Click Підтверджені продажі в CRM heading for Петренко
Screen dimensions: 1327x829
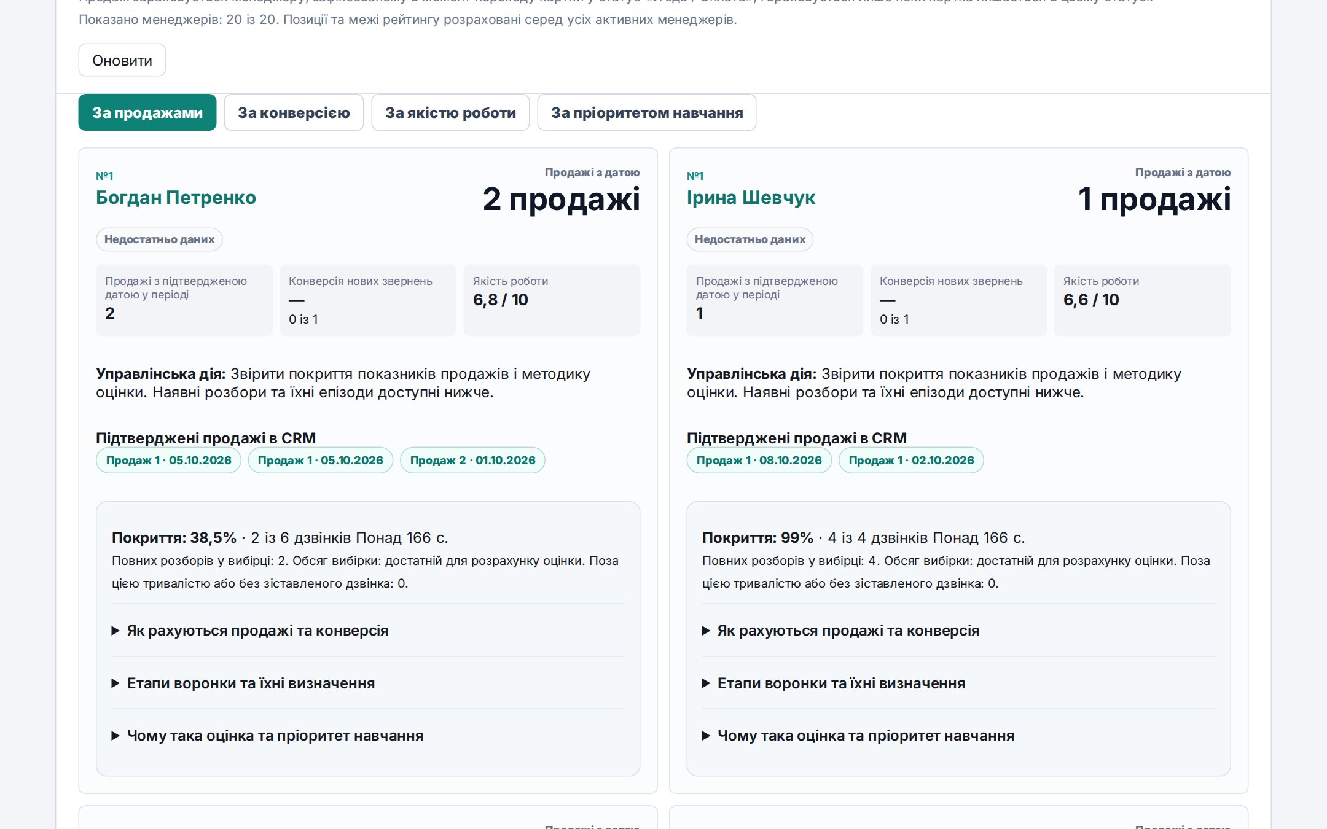(x=206, y=438)
